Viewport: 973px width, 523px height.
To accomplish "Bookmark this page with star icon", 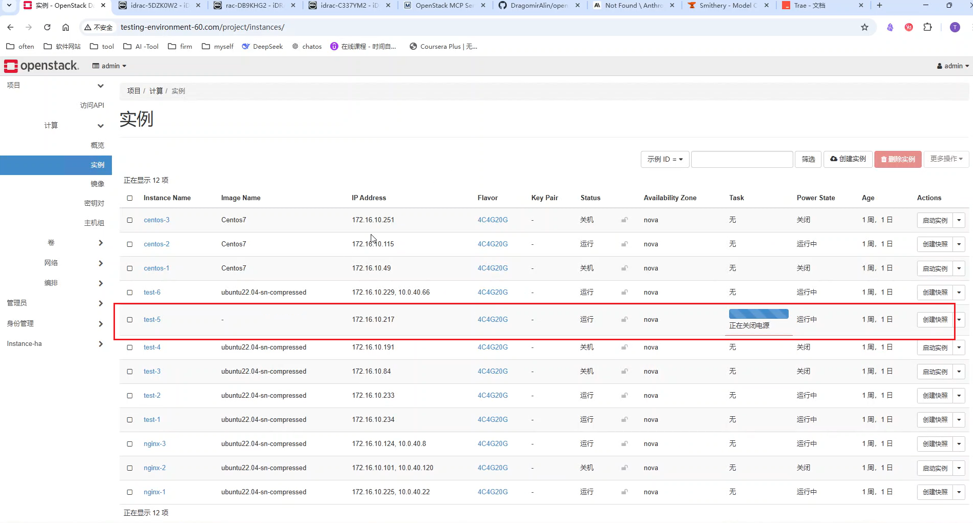I will [865, 27].
